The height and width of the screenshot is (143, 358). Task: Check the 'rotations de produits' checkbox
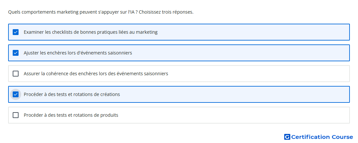pyautogui.click(x=16, y=115)
